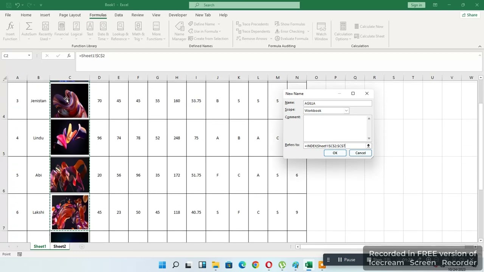Open File Explorer from taskbar
The image size is (484, 272).
(x=215, y=265)
